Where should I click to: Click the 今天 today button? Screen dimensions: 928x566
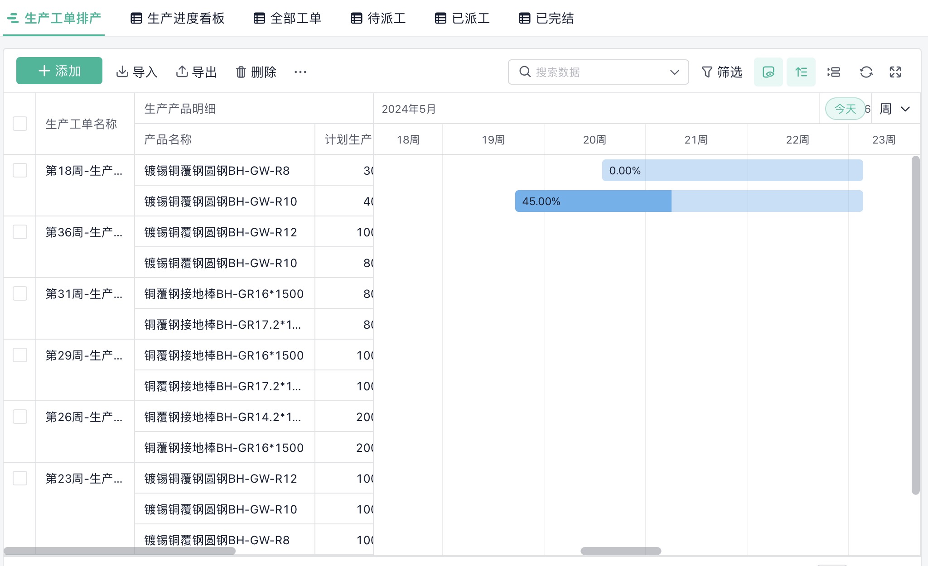click(x=845, y=109)
